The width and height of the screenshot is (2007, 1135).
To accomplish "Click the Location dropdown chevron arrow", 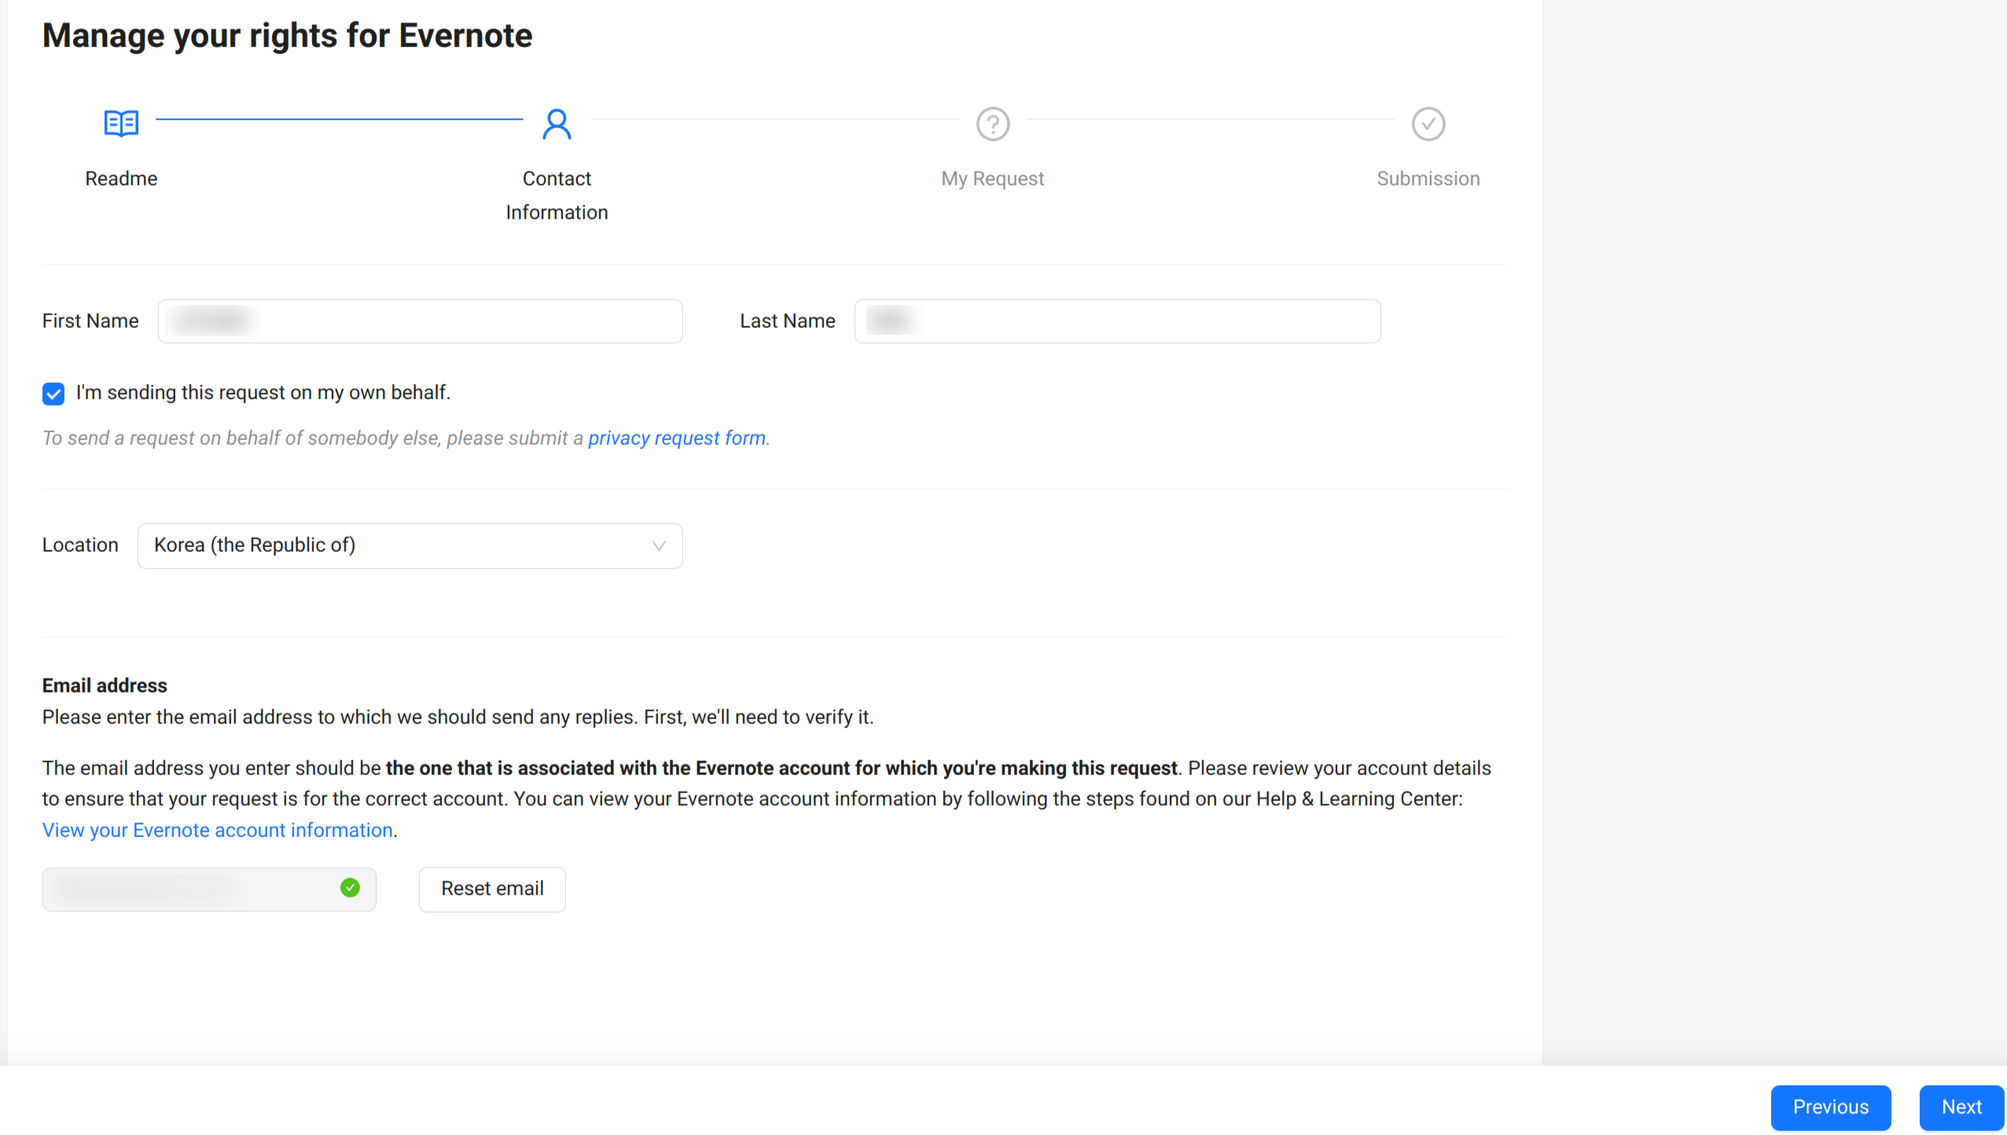I will coord(659,545).
